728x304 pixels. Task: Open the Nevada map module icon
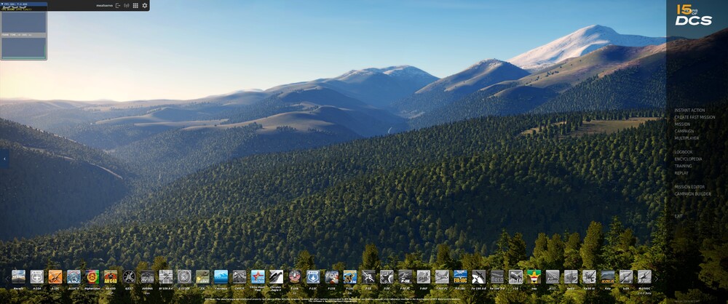tap(19, 276)
